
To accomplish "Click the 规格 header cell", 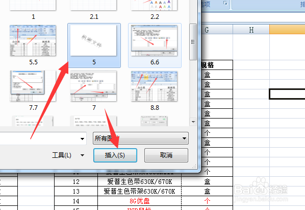I will pyautogui.click(x=217, y=65).
